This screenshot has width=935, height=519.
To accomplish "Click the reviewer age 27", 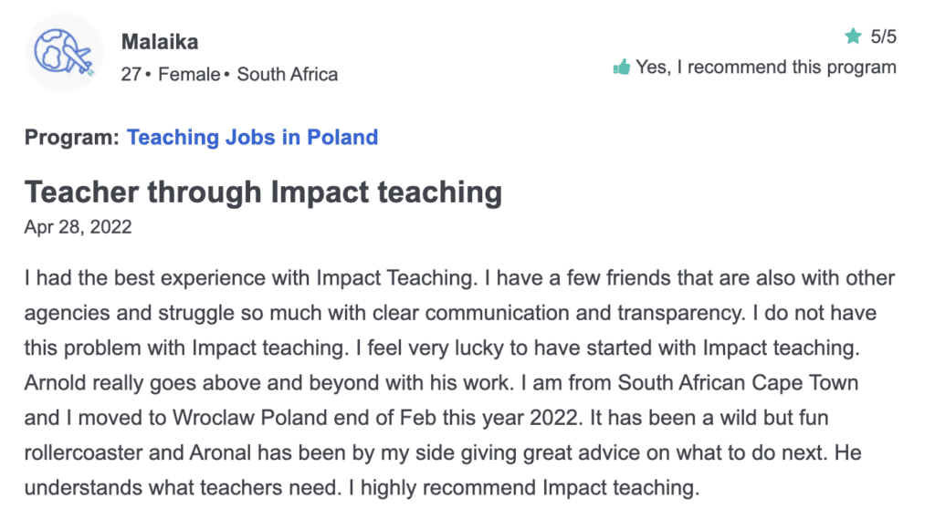I will (131, 75).
